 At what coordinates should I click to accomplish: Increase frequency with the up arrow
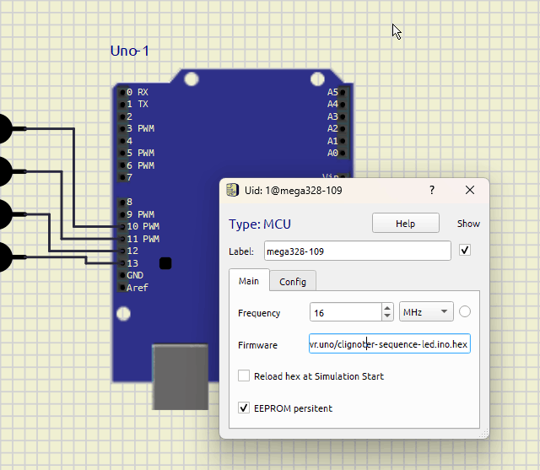387,308
